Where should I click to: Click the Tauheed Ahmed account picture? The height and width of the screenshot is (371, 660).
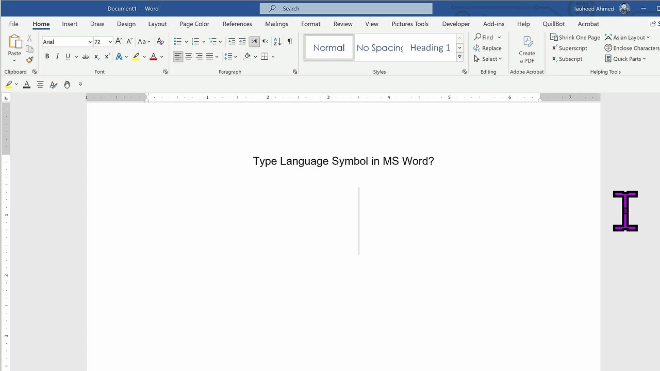point(624,8)
